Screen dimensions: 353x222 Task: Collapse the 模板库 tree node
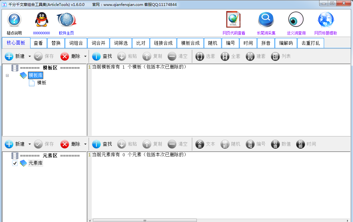[7, 75]
